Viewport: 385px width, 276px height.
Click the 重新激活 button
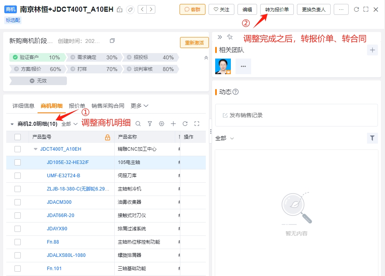[x=194, y=43]
